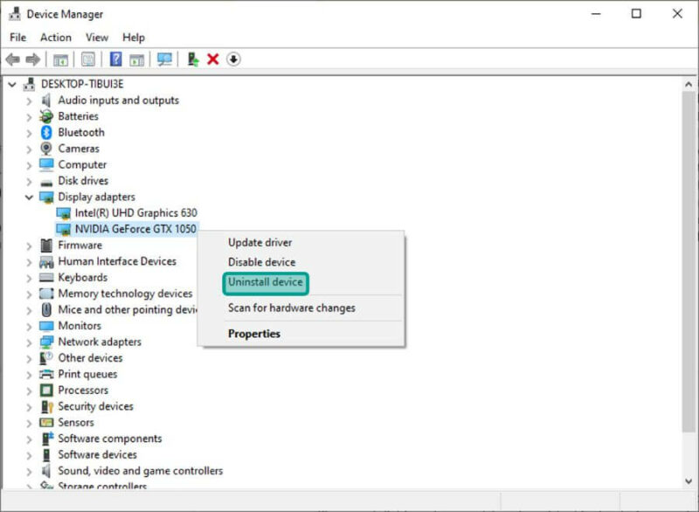
Task: Expand the Monitors category
Action: pos(29,327)
